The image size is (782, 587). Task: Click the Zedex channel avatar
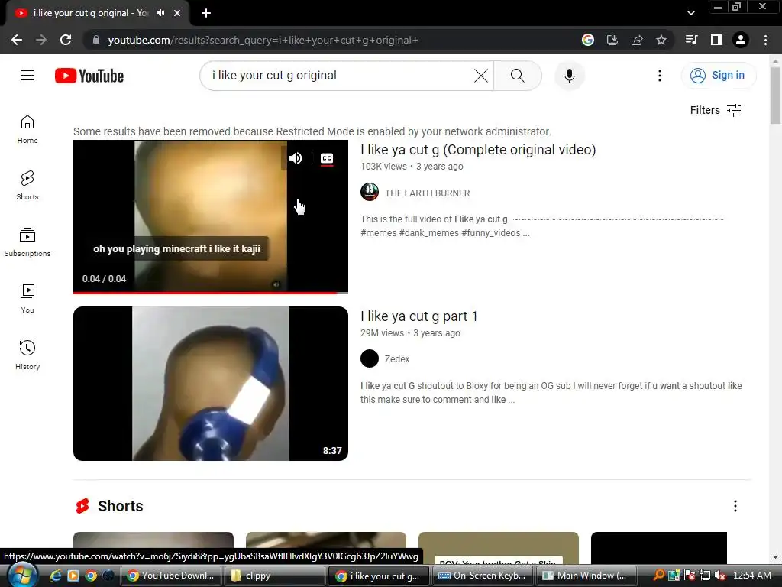click(370, 358)
